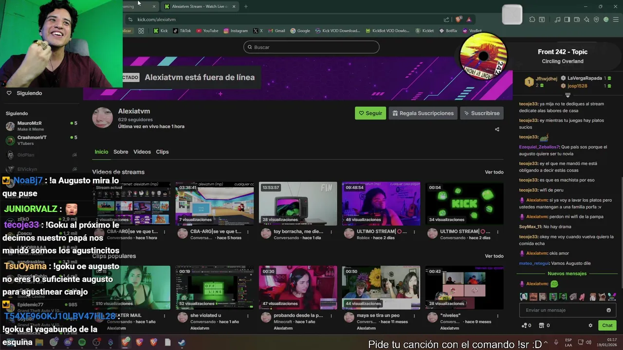Switch to the Clips tab

pyautogui.click(x=162, y=152)
